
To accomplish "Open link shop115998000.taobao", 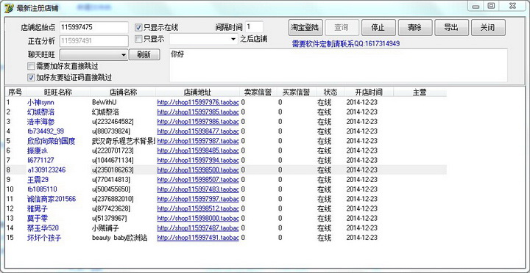I will (198, 218).
